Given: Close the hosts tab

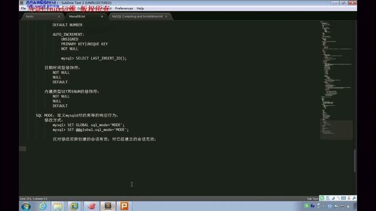Looking at the screenshot, I should [x=59, y=16].
